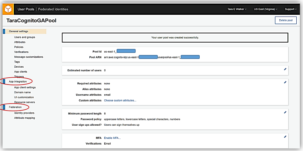This screenshot has height=151, width=303.
Task: Select App integration section
Action: [18, 82]
